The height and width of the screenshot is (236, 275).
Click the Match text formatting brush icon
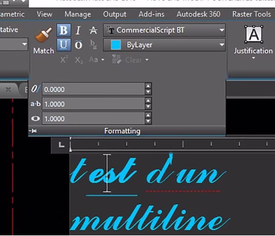pos(43,35)
